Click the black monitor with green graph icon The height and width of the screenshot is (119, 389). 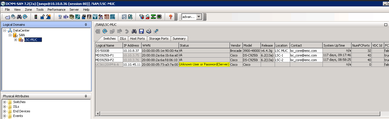[159, 17]
